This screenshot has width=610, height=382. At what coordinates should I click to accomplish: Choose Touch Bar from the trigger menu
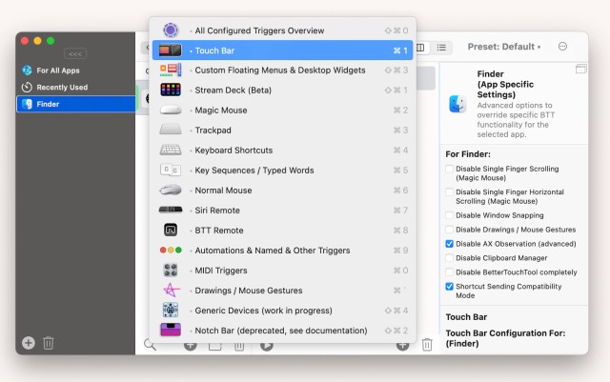click(x=282, y=50)
